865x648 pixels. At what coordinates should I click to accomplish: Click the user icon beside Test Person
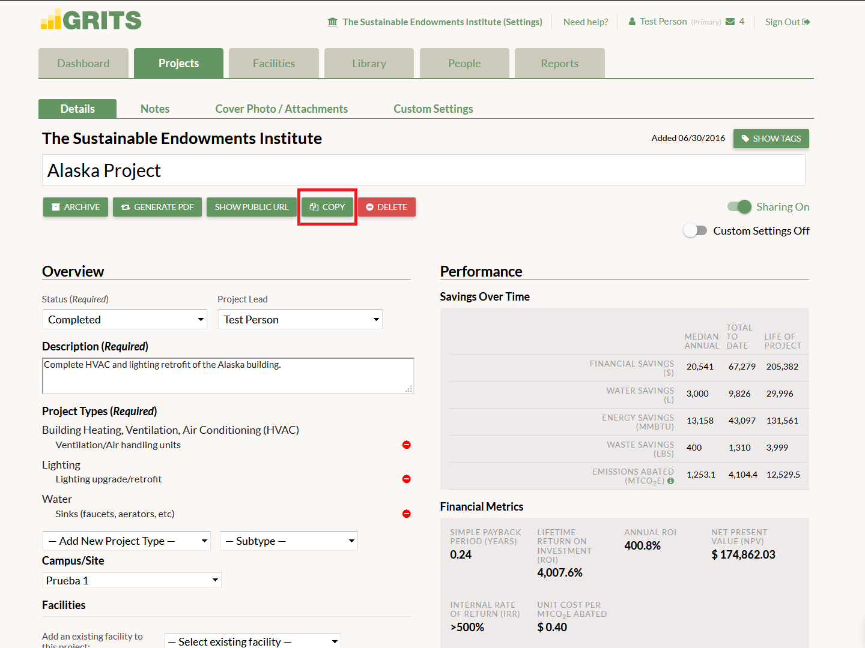[632, 22]
